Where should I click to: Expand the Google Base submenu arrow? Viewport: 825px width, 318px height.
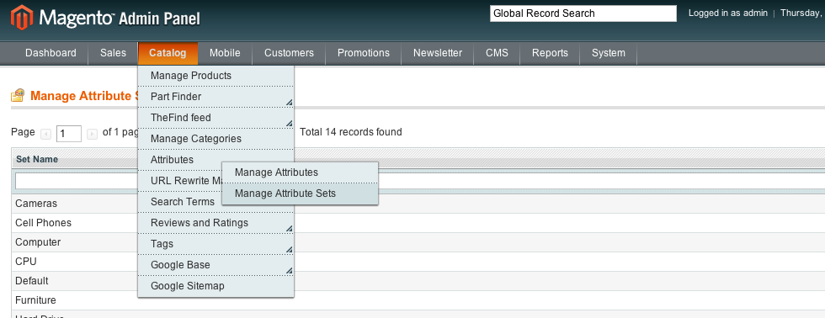[290, 271]
